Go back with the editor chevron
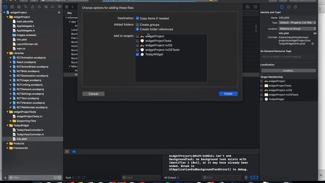325x183 pixels. click(x=73, y=7)
